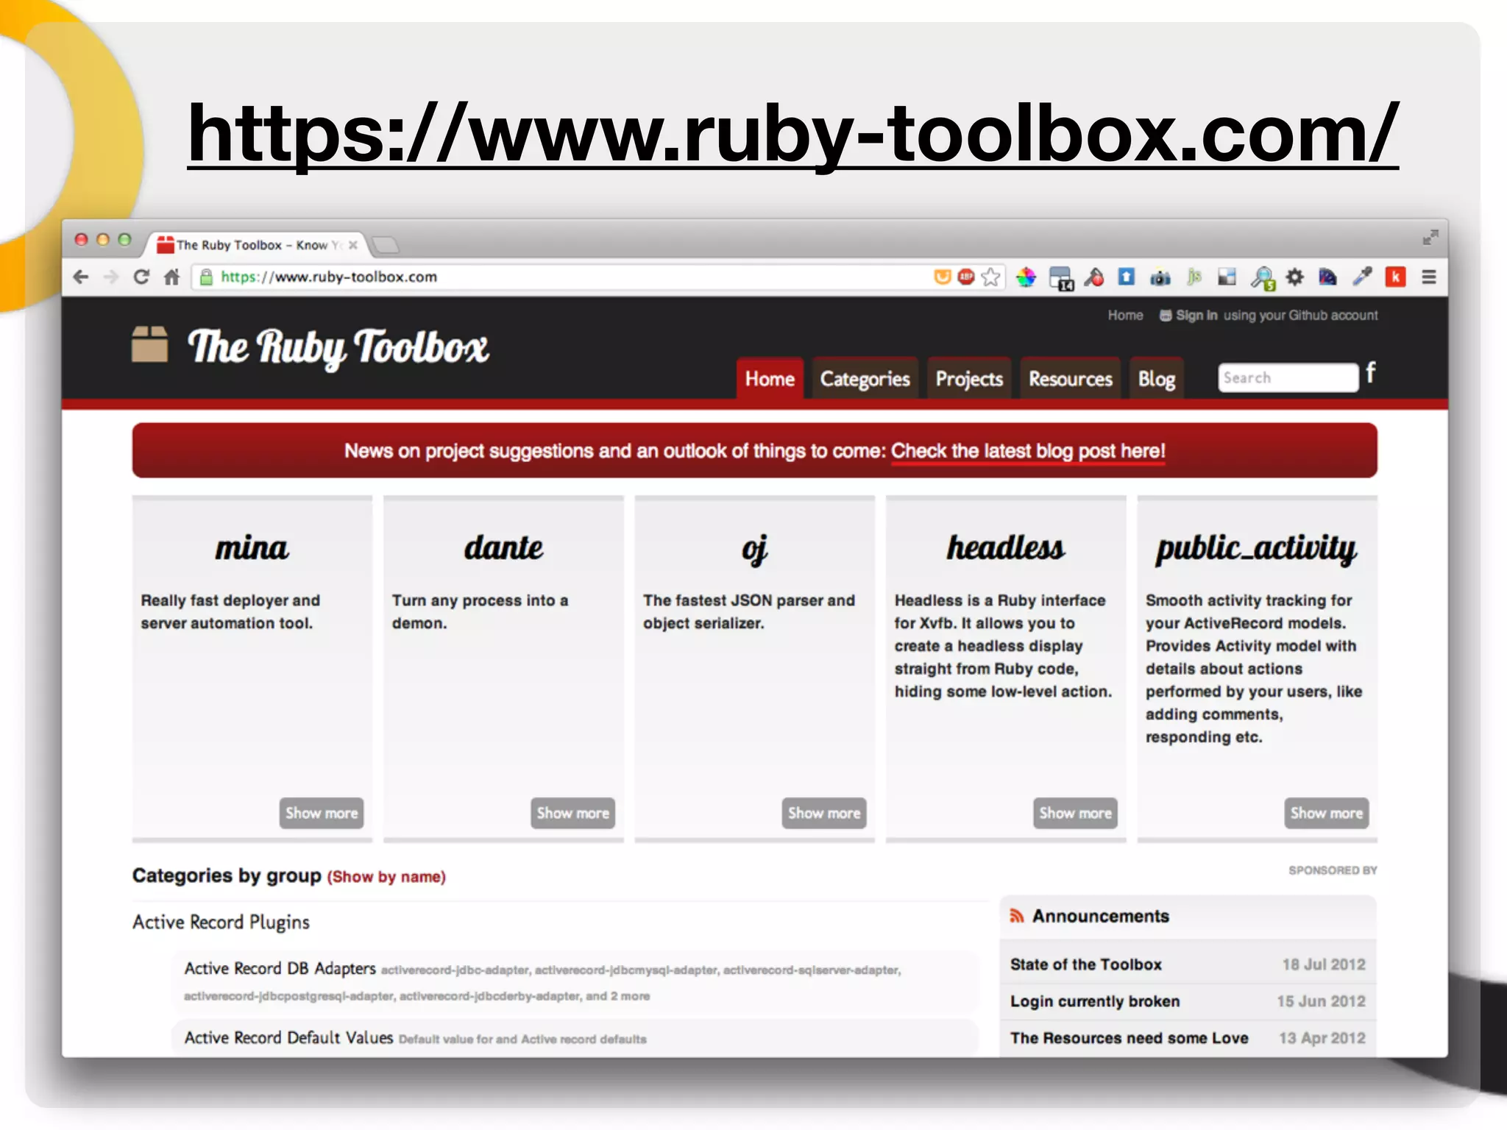
Task: Click the Active Record Plugins group heading
Action: click(221, 922)
